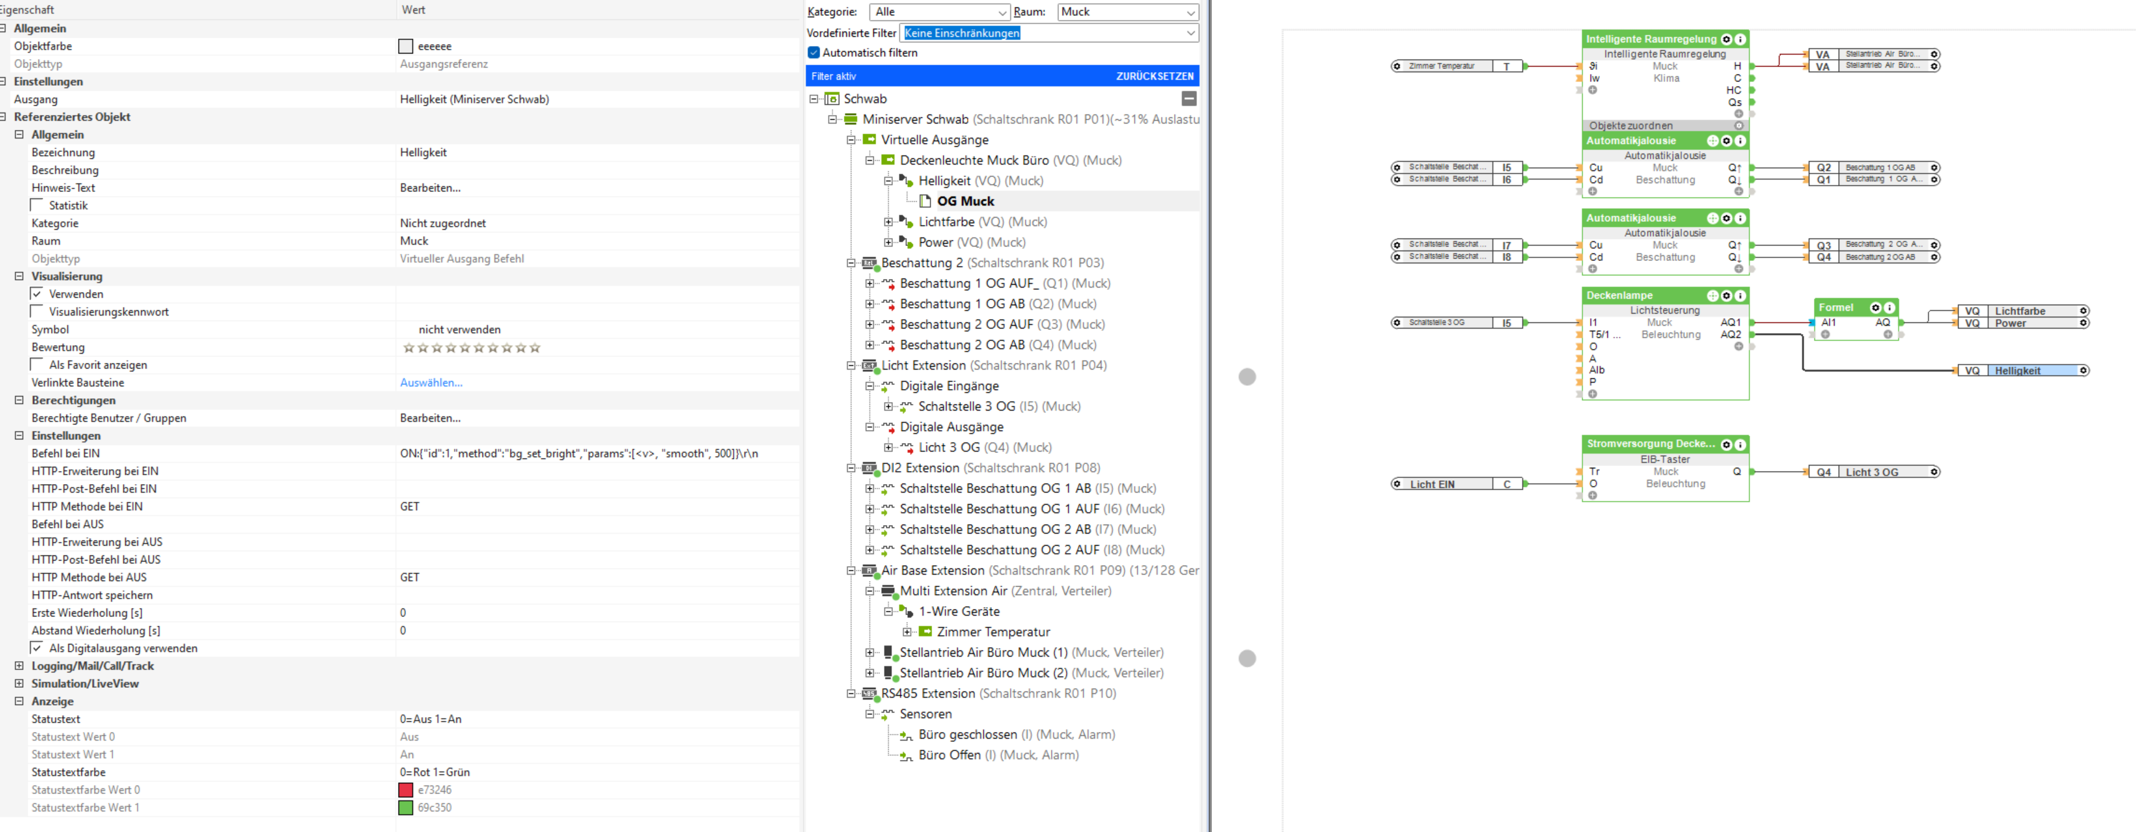Expand the Logging/Mail/Call/Track section
The height and width of the screenshot is (832, 2136).
pos(19,665)
